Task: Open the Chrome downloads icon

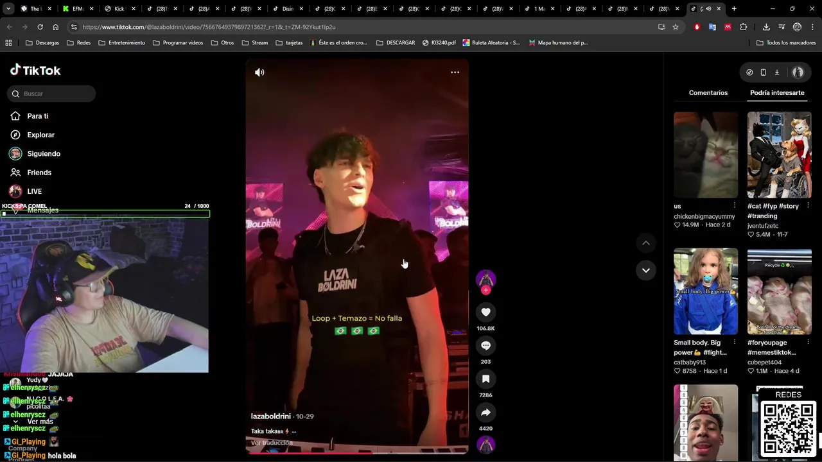Action: [766, 27]
